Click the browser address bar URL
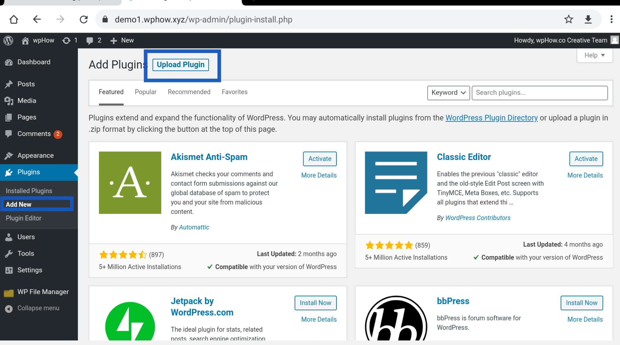The image size is (620, 345). coord(203,19)
